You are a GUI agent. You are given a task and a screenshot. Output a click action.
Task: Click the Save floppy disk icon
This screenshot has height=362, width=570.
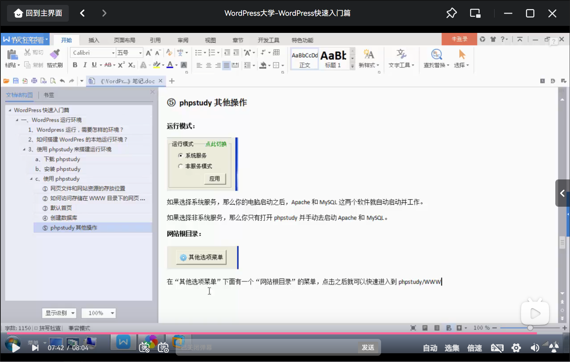pos(16,81)
